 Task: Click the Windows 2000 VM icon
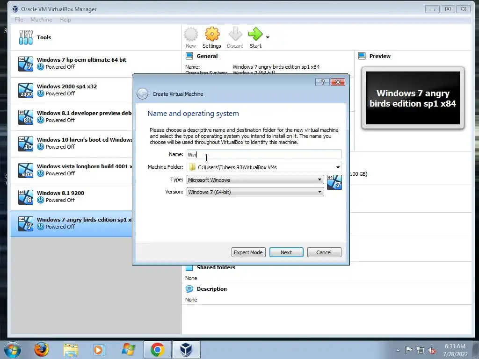26,90
